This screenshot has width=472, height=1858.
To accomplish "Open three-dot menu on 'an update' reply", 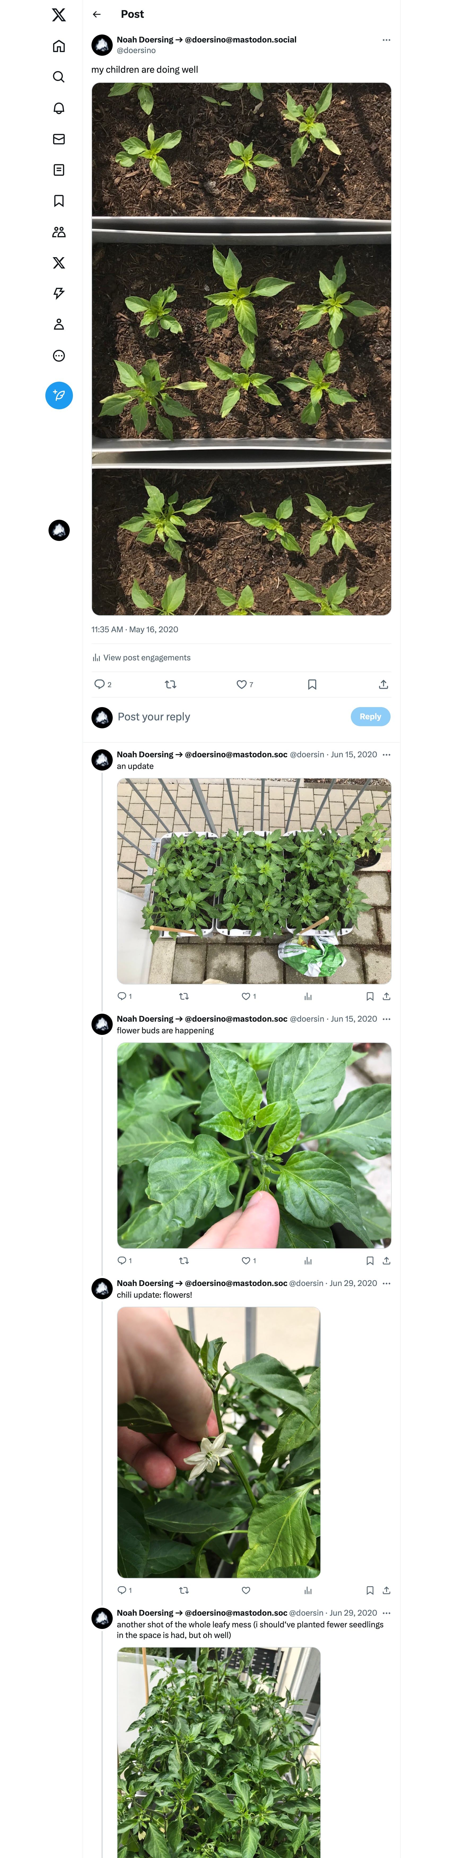I will 386,754.
